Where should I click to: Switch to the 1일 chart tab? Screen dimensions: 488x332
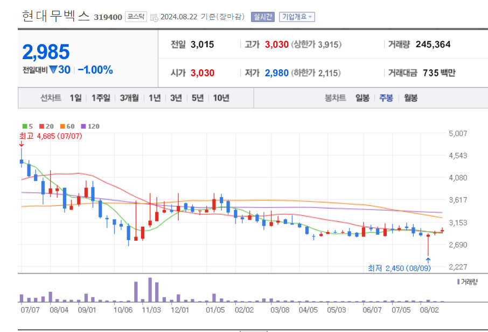[76, 98]
